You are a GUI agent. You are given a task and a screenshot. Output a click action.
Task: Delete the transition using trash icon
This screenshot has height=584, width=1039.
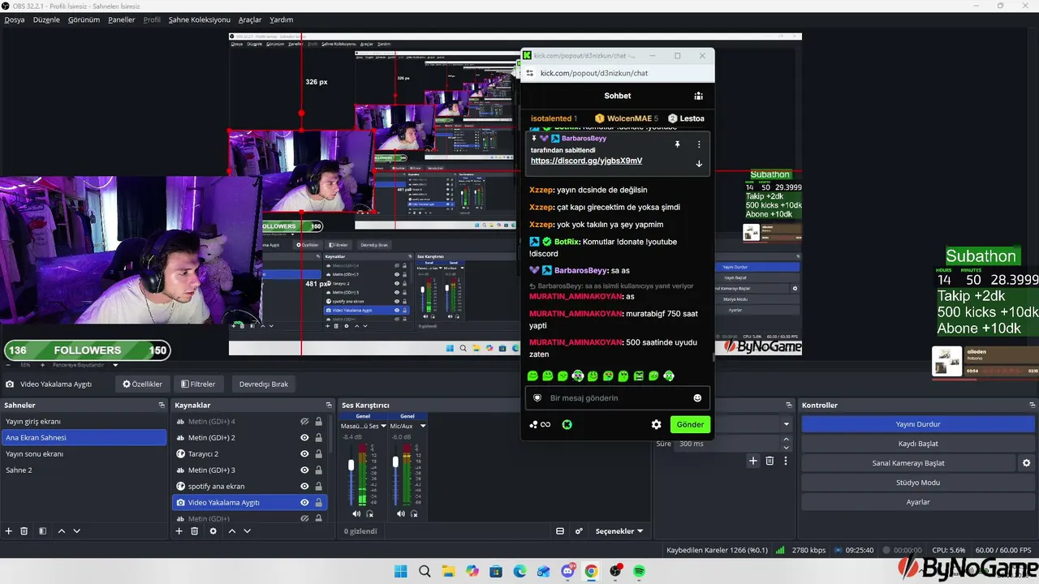(770, 461)
